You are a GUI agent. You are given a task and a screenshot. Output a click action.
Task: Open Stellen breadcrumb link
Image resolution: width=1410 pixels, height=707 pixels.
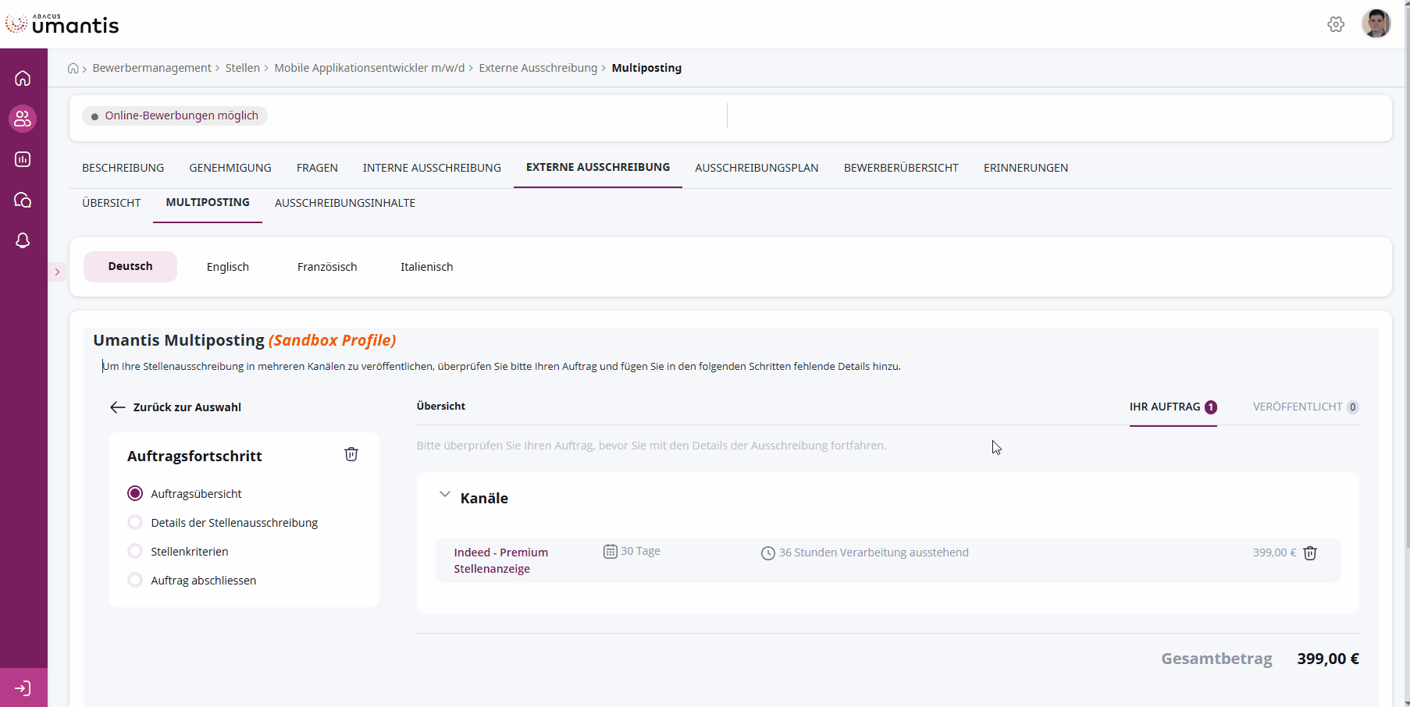pos(242,68)
